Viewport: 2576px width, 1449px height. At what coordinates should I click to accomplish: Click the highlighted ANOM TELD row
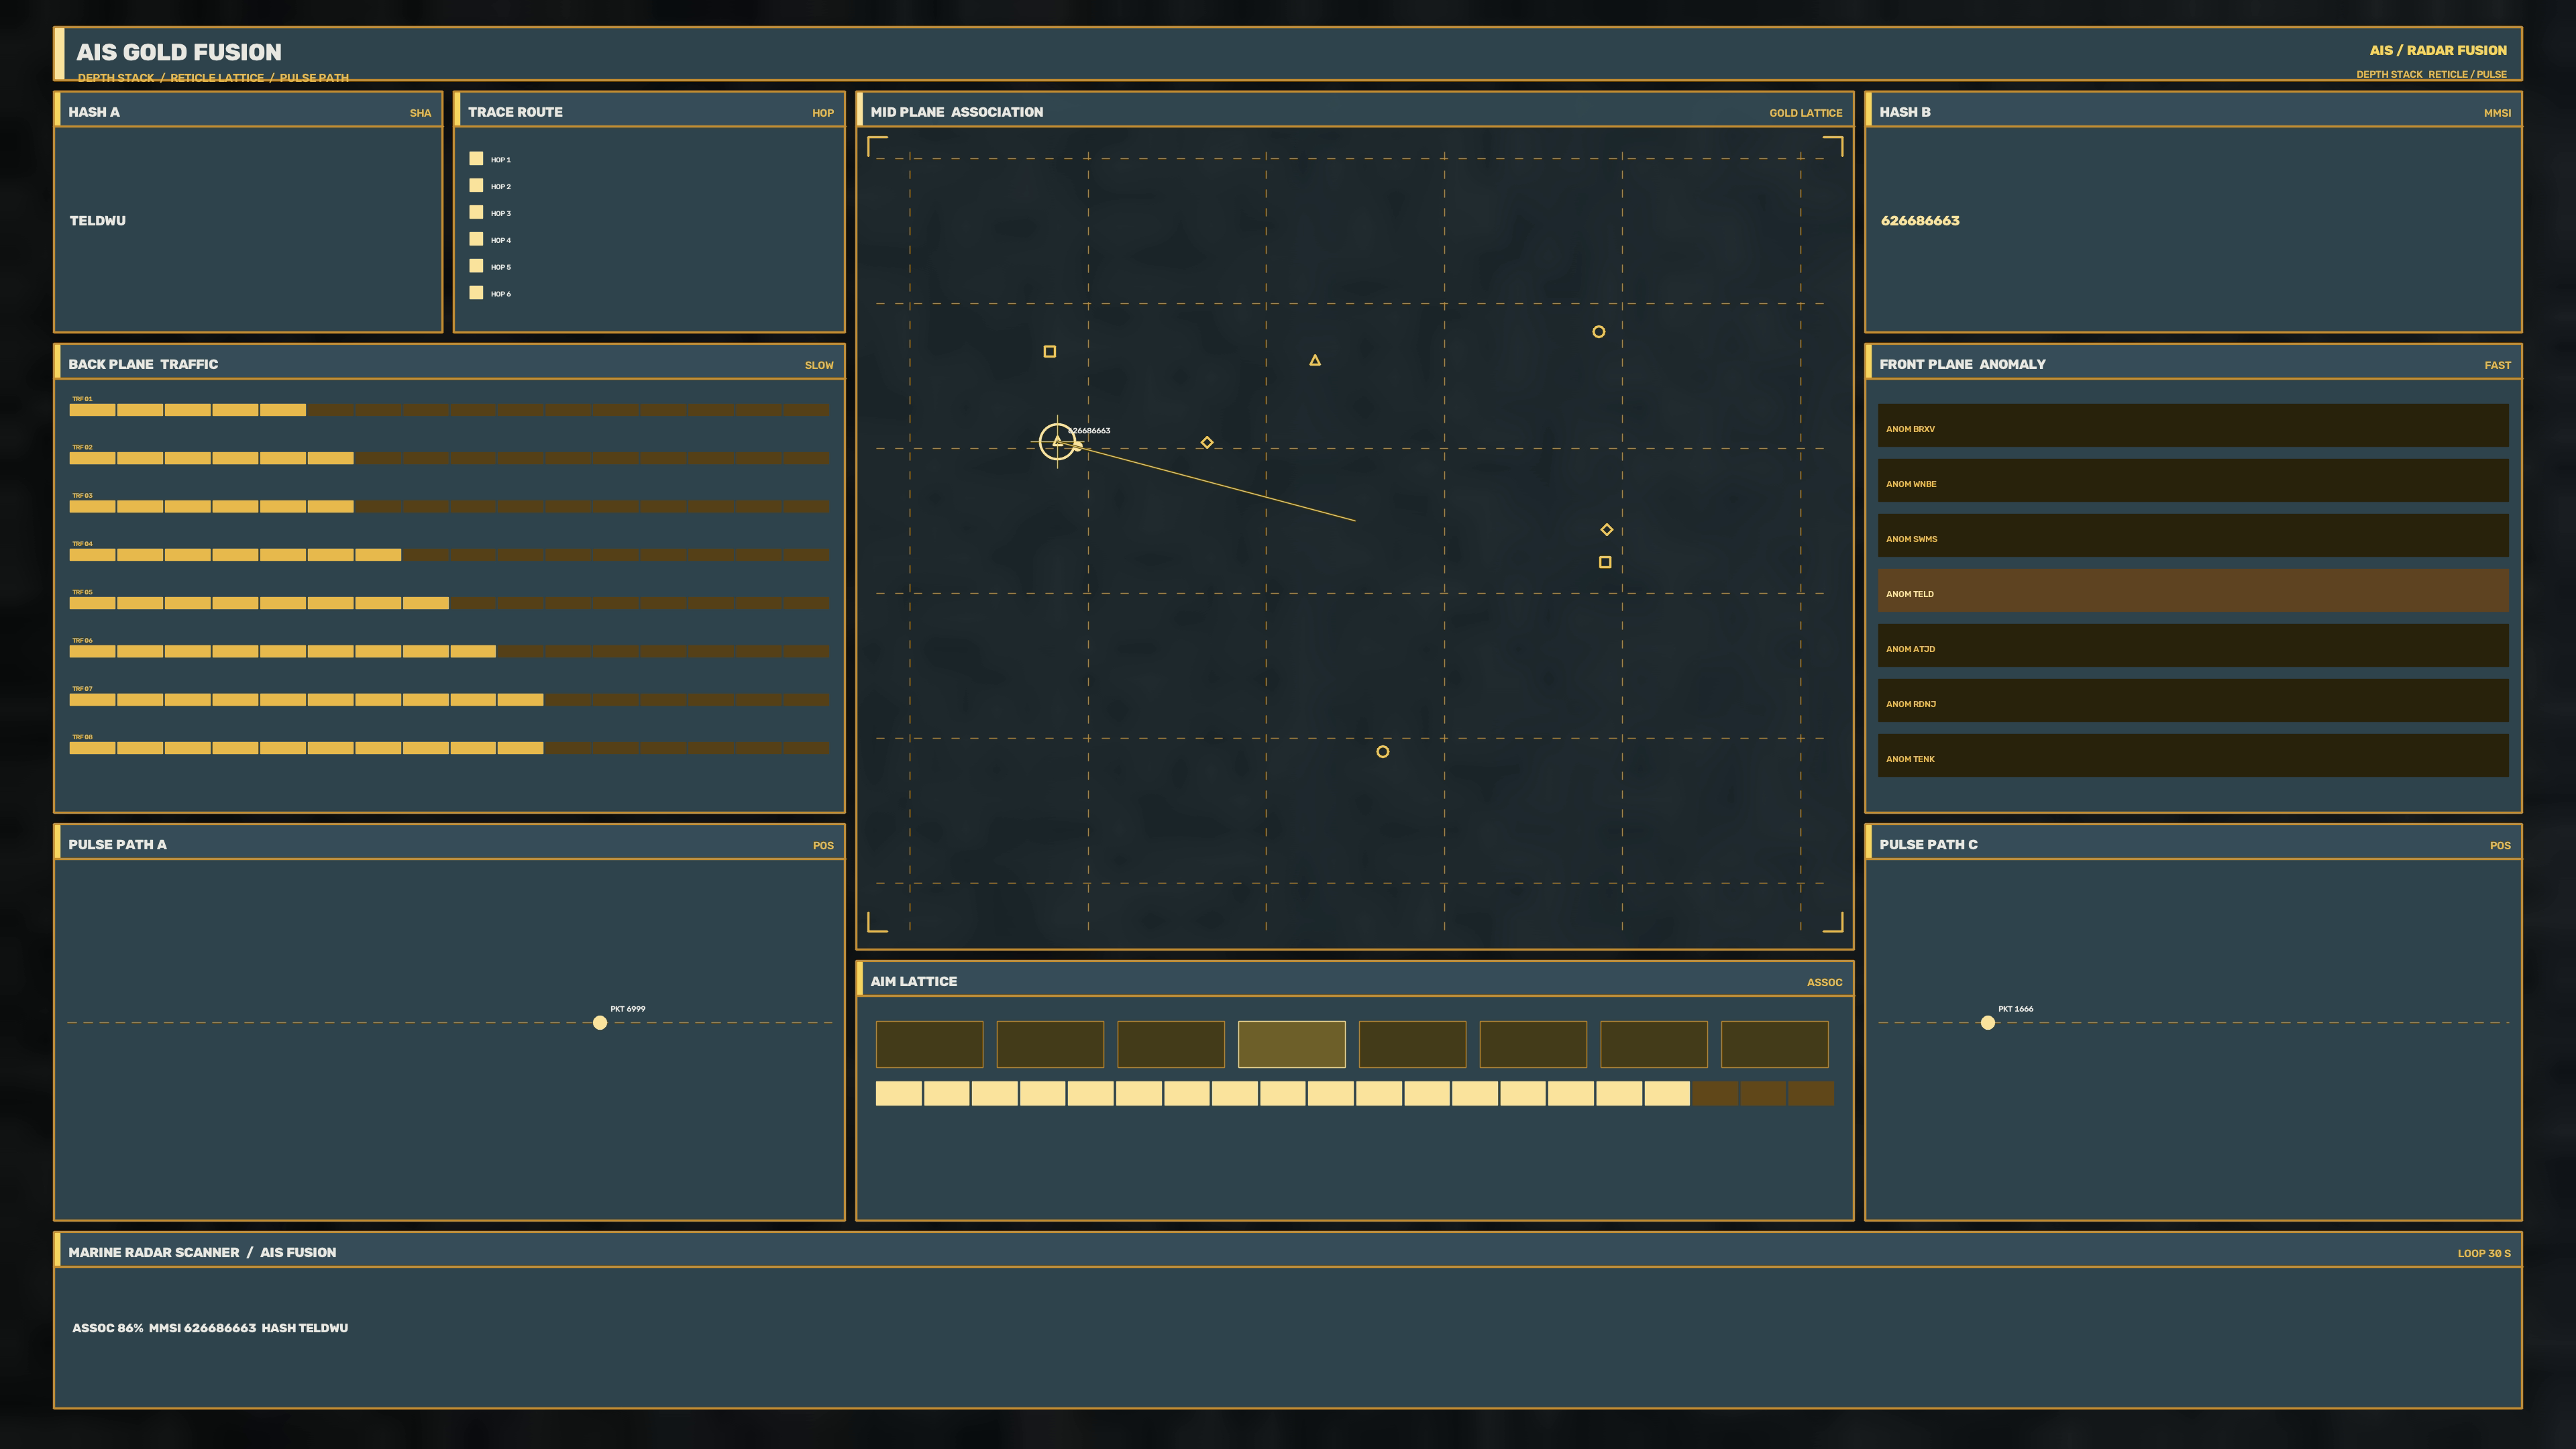pos(2193,591)
